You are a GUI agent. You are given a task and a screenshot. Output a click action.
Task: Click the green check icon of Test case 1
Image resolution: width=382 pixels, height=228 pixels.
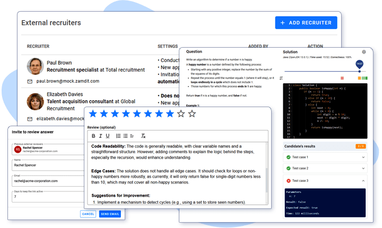point(289,157)
